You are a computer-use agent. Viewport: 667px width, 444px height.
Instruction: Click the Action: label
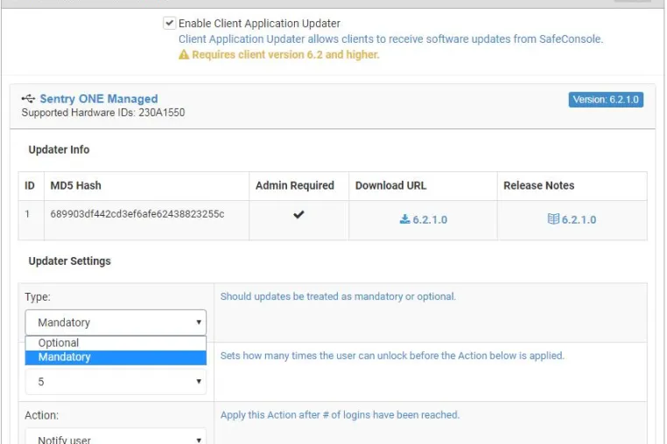pyautogui.click(x=42, y=415)
